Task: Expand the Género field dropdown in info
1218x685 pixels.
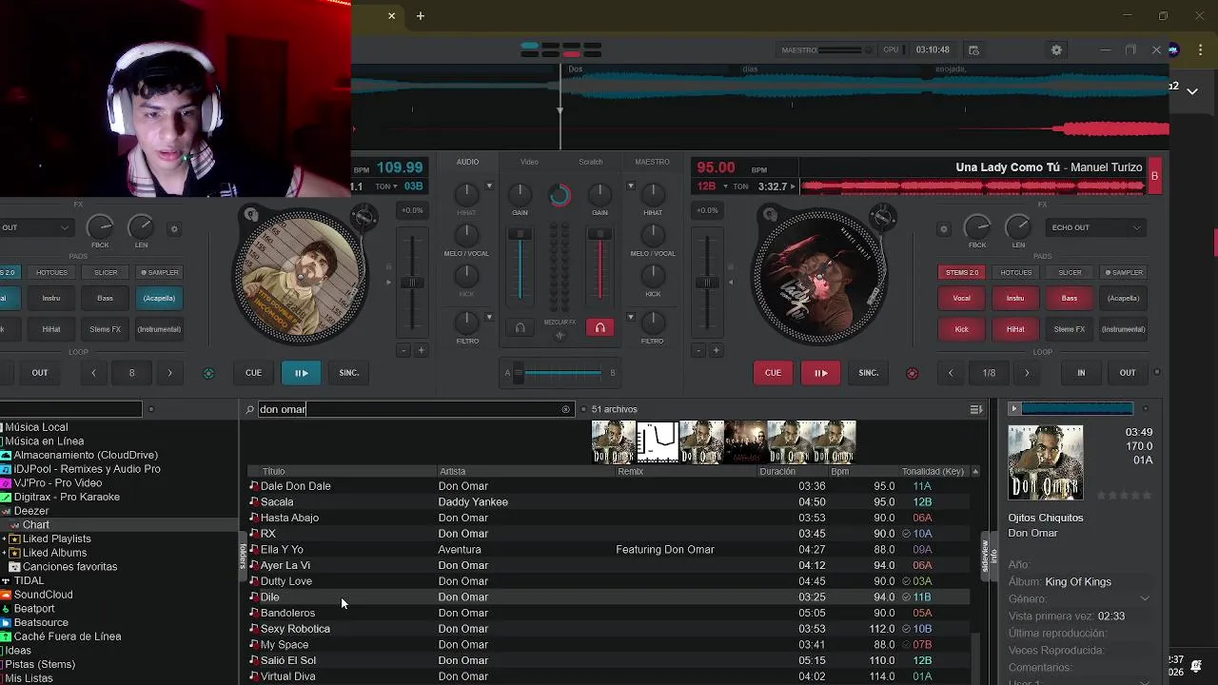Action: (x=1144, y=598)
